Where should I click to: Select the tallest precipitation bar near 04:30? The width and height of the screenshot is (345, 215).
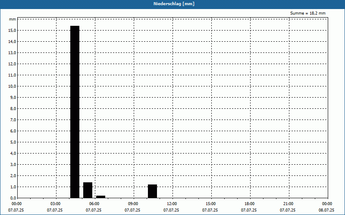coord(75,112)
